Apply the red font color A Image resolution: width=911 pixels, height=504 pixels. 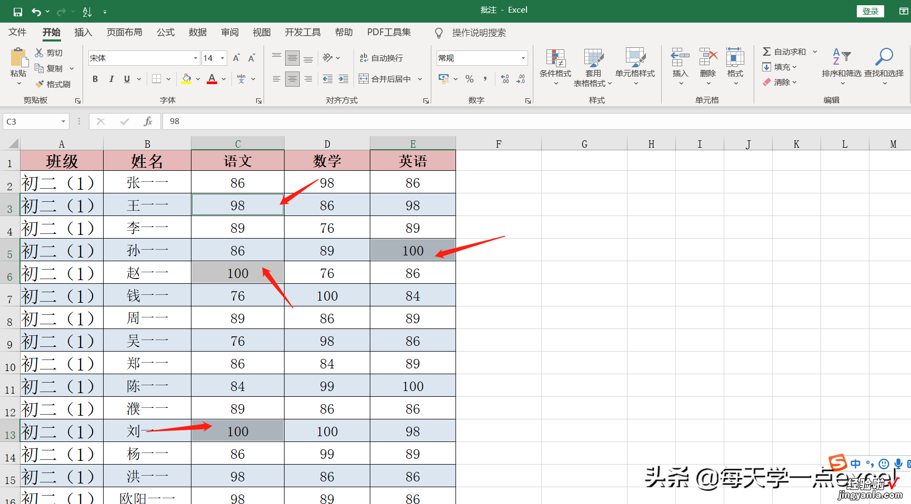pyautogui.click(x=212, y=79)
